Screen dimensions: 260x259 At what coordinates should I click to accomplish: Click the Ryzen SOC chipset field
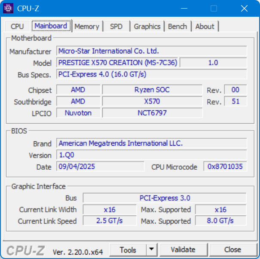click(x=152, y=90)
